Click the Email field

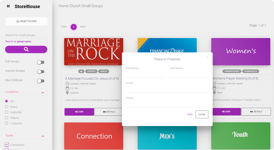(167, 89)
